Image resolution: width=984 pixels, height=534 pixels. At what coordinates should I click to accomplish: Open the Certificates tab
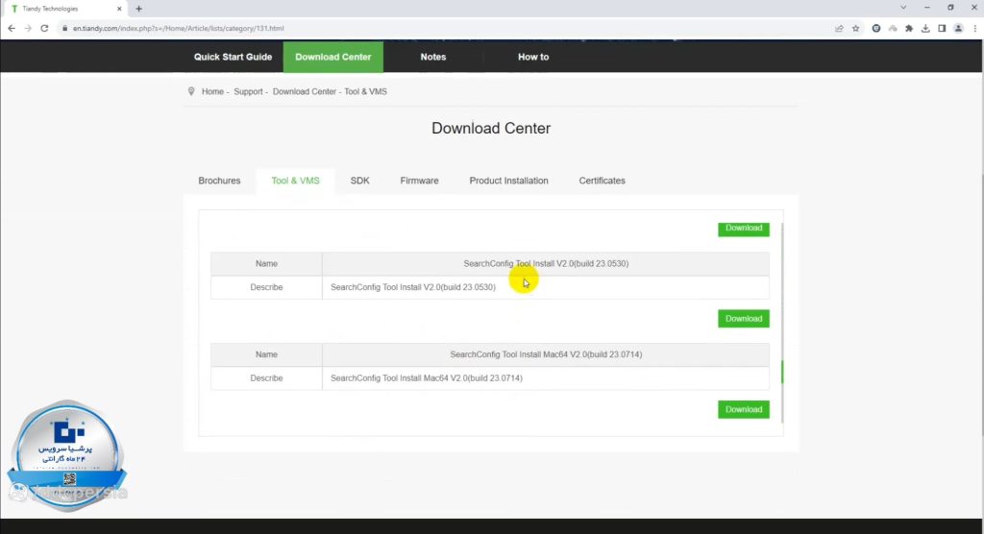(x=602, y=181)
